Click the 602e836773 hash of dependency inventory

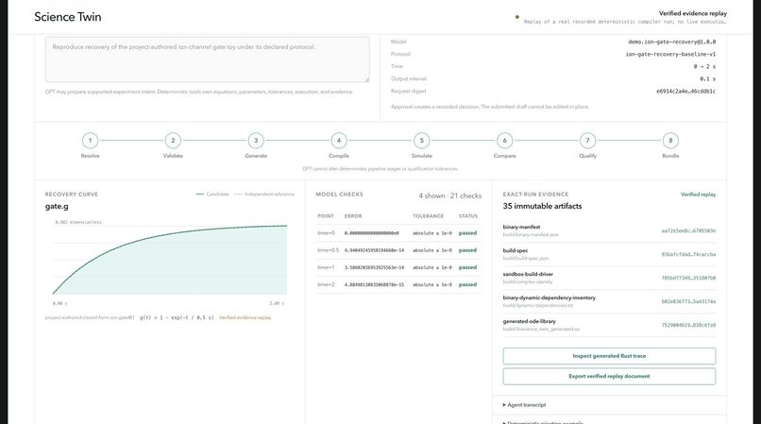coord(688,301)
